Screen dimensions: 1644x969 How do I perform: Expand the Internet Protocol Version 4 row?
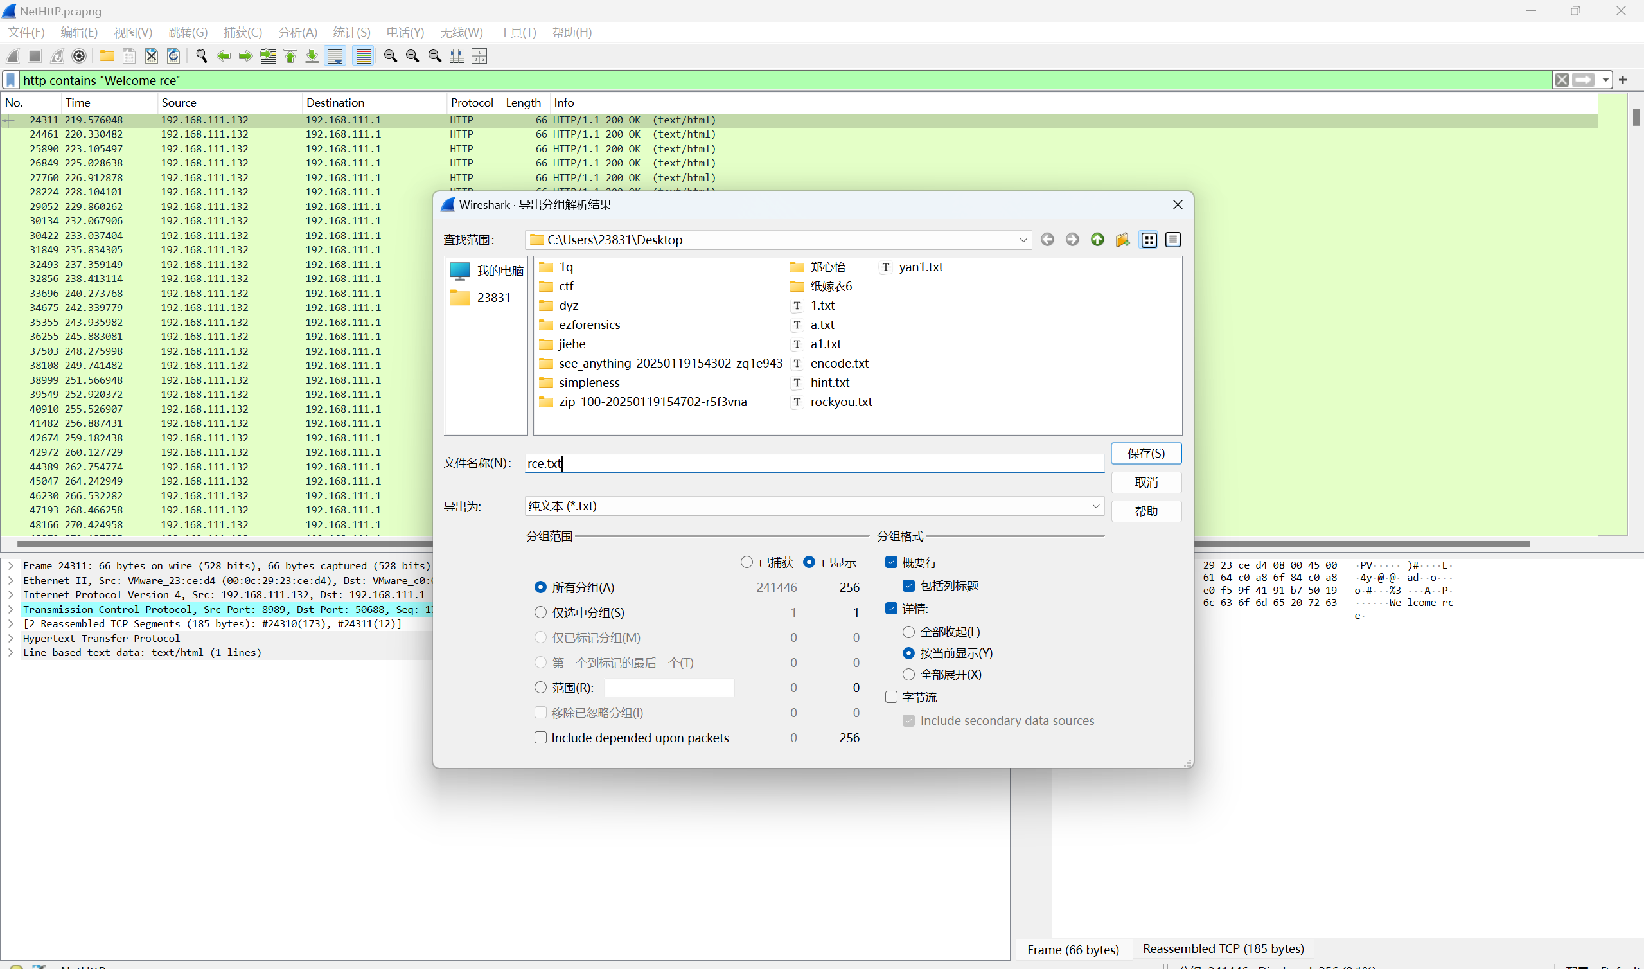coord(10,595)
